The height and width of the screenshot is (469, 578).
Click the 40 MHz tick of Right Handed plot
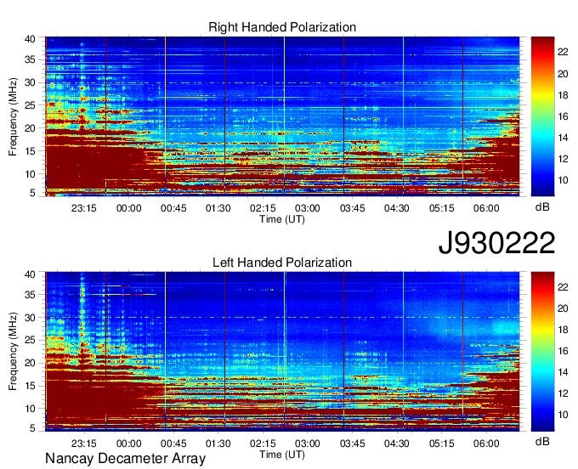click(x=30, y=39)
